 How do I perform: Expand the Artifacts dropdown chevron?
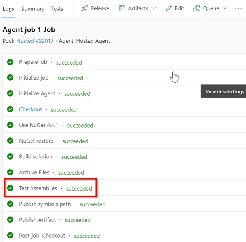pyautogui.click(x=154, y=8)
